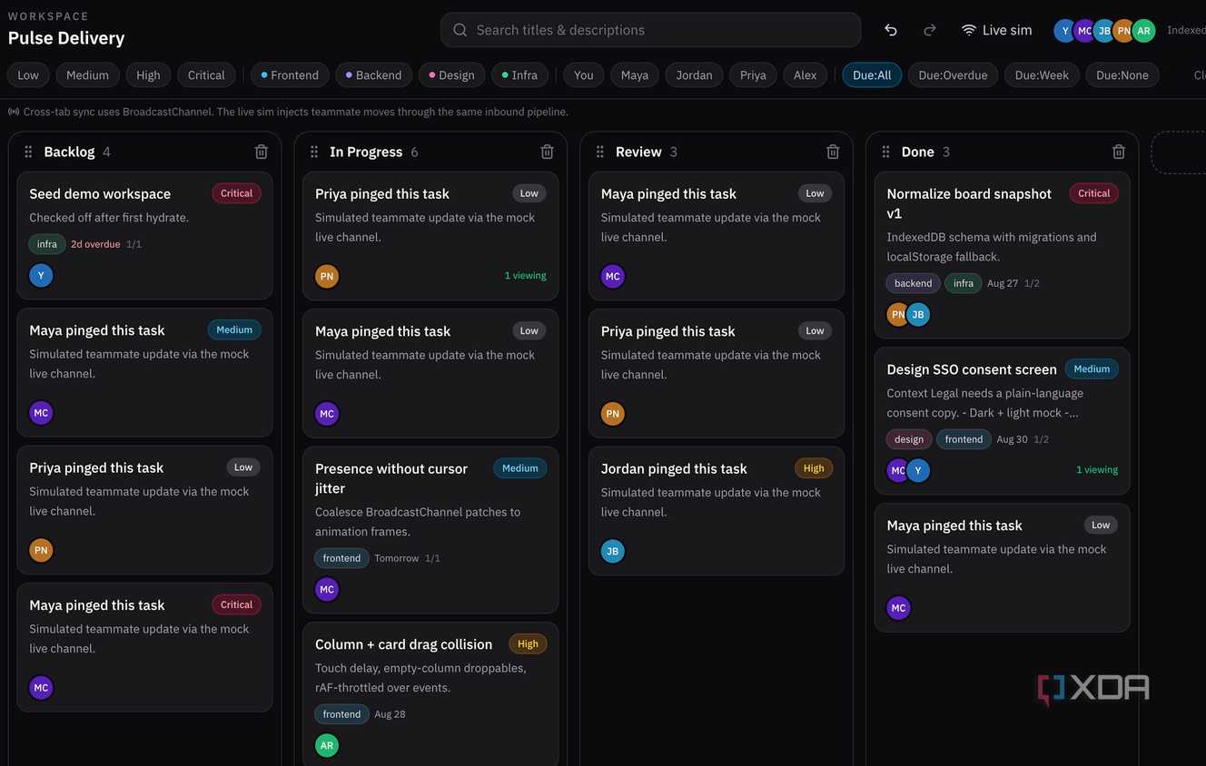Open the Normalize board snapshot v1 card
The width and height of the screenshot is (1206, 766).
(1003, 255)
